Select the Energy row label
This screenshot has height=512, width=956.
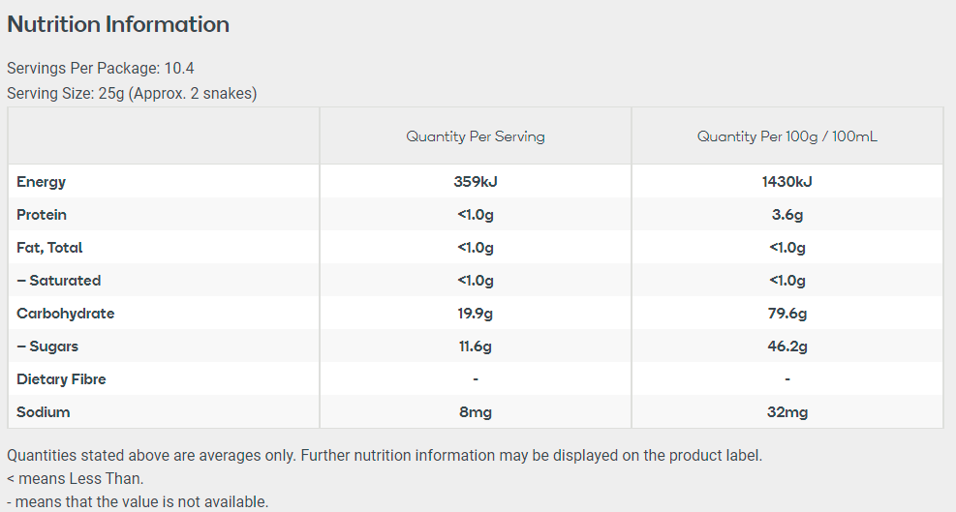point(42,182)
